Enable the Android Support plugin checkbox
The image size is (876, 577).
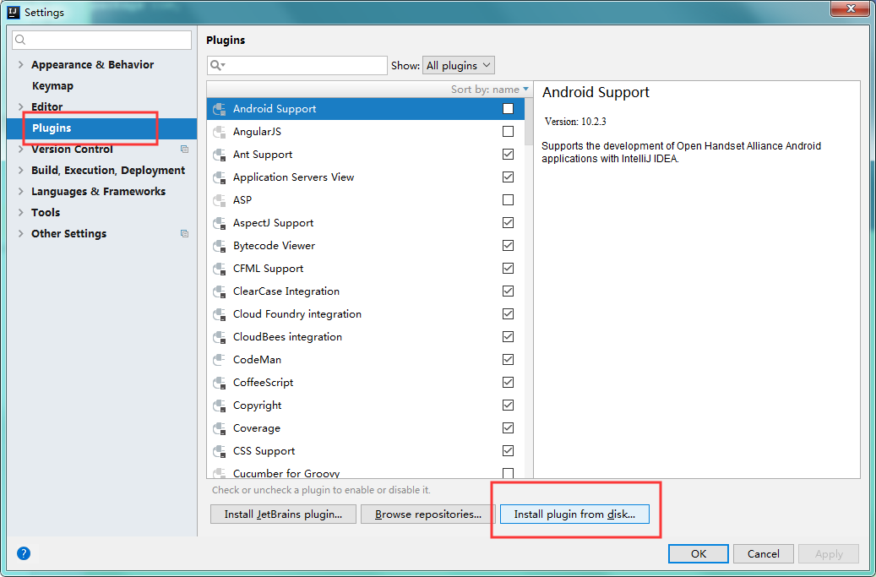508,108
